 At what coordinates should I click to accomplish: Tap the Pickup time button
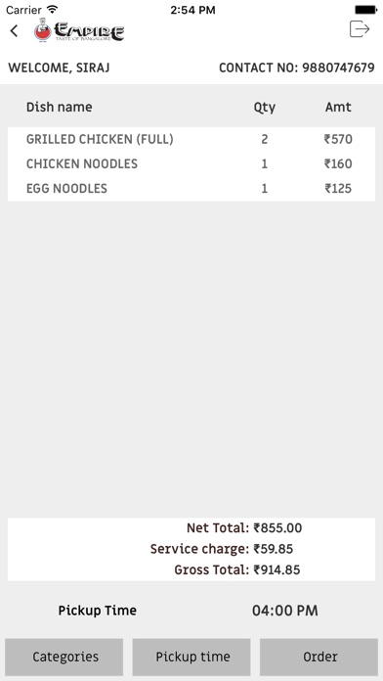point(191,657)
